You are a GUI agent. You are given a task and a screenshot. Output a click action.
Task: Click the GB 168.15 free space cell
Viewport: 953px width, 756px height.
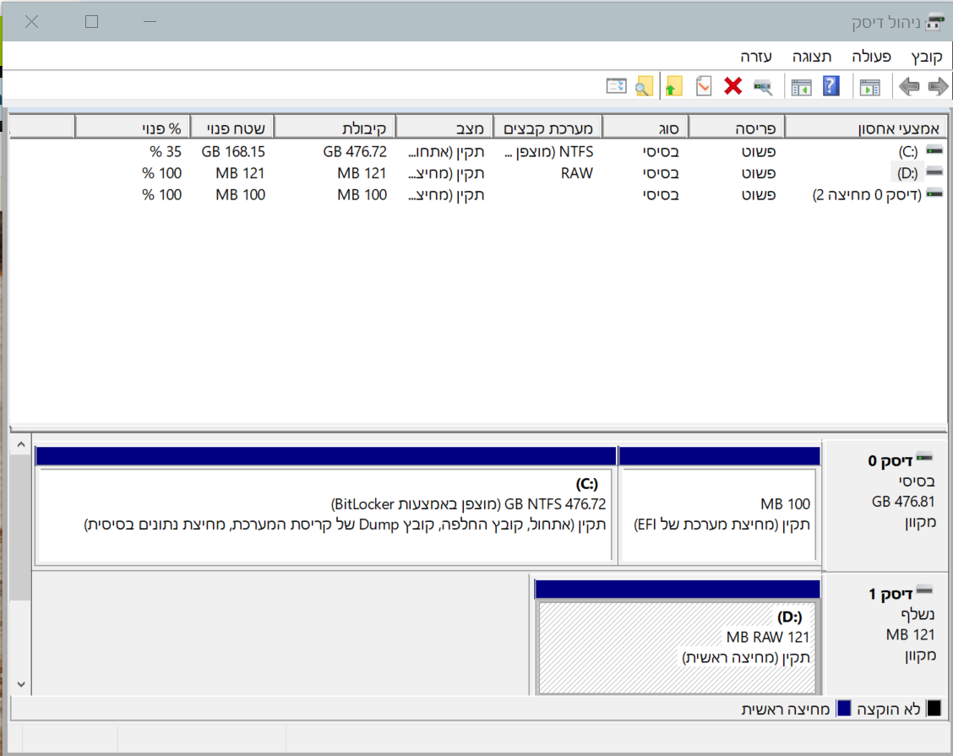point(233,151)
